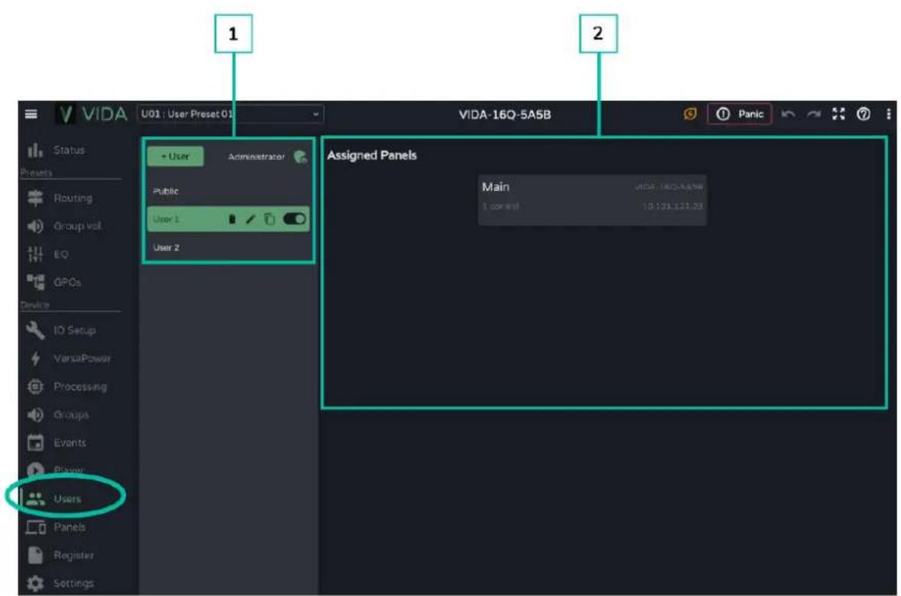Click the Administrator shield icon
This screenshot has width=901, height=596.
coord(300,157)
